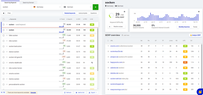Viewport: 203px width, 95px height.
Task: Expand the Export dropdown
Action: click(93, 92)
